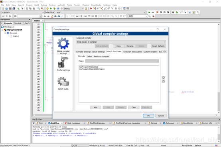Click the editor vertical scrollbar

coord(219,69)
